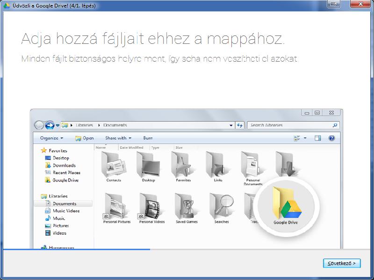Click the Következő button
Screen dimensions: 374x280
(342, 263)
